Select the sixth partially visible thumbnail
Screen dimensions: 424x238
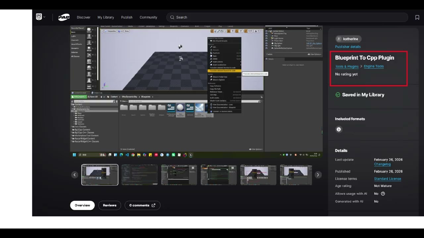point(296,175)
